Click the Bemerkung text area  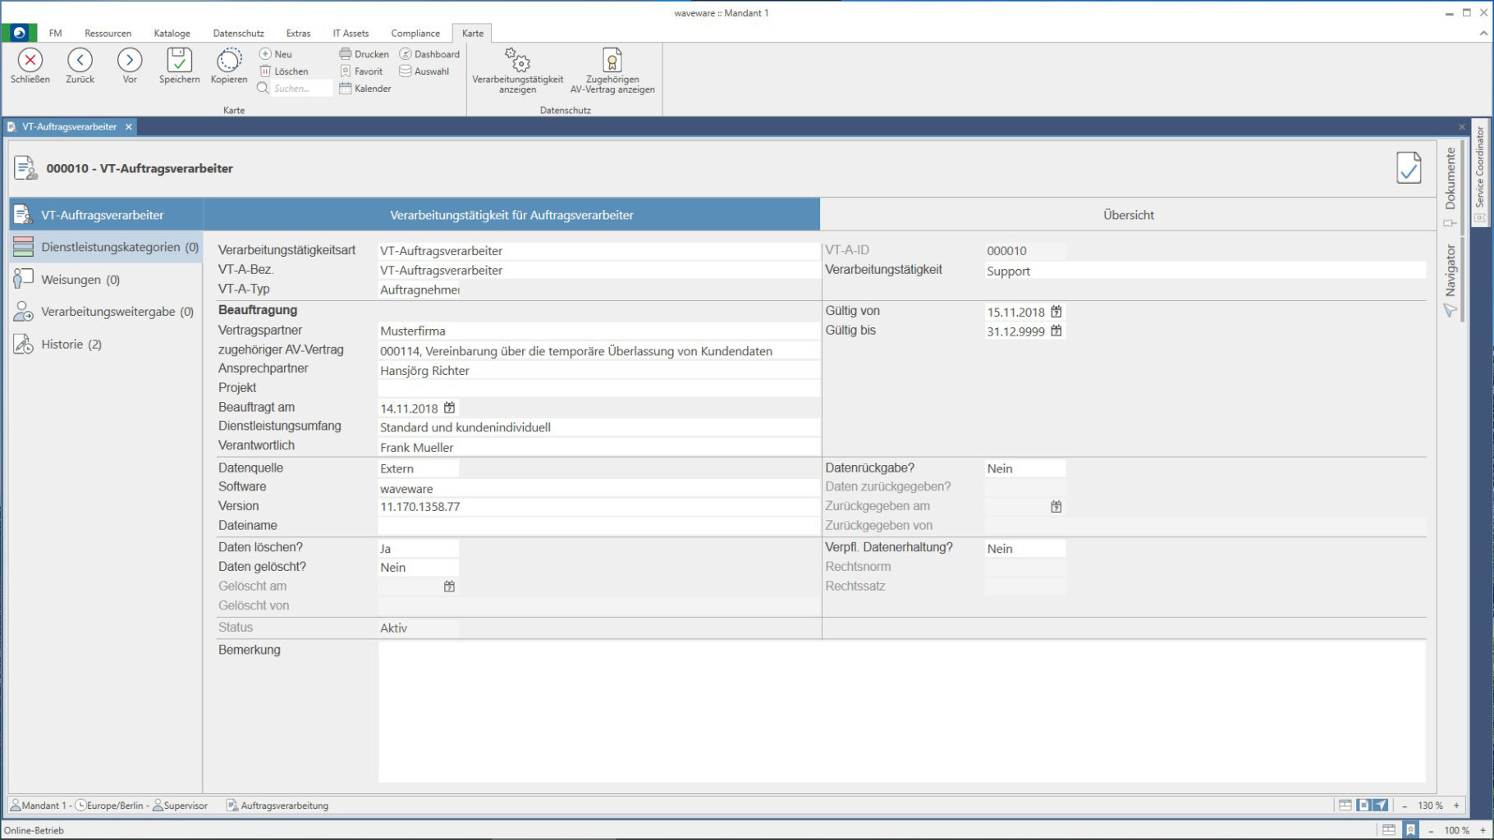[x=901, y=710]
